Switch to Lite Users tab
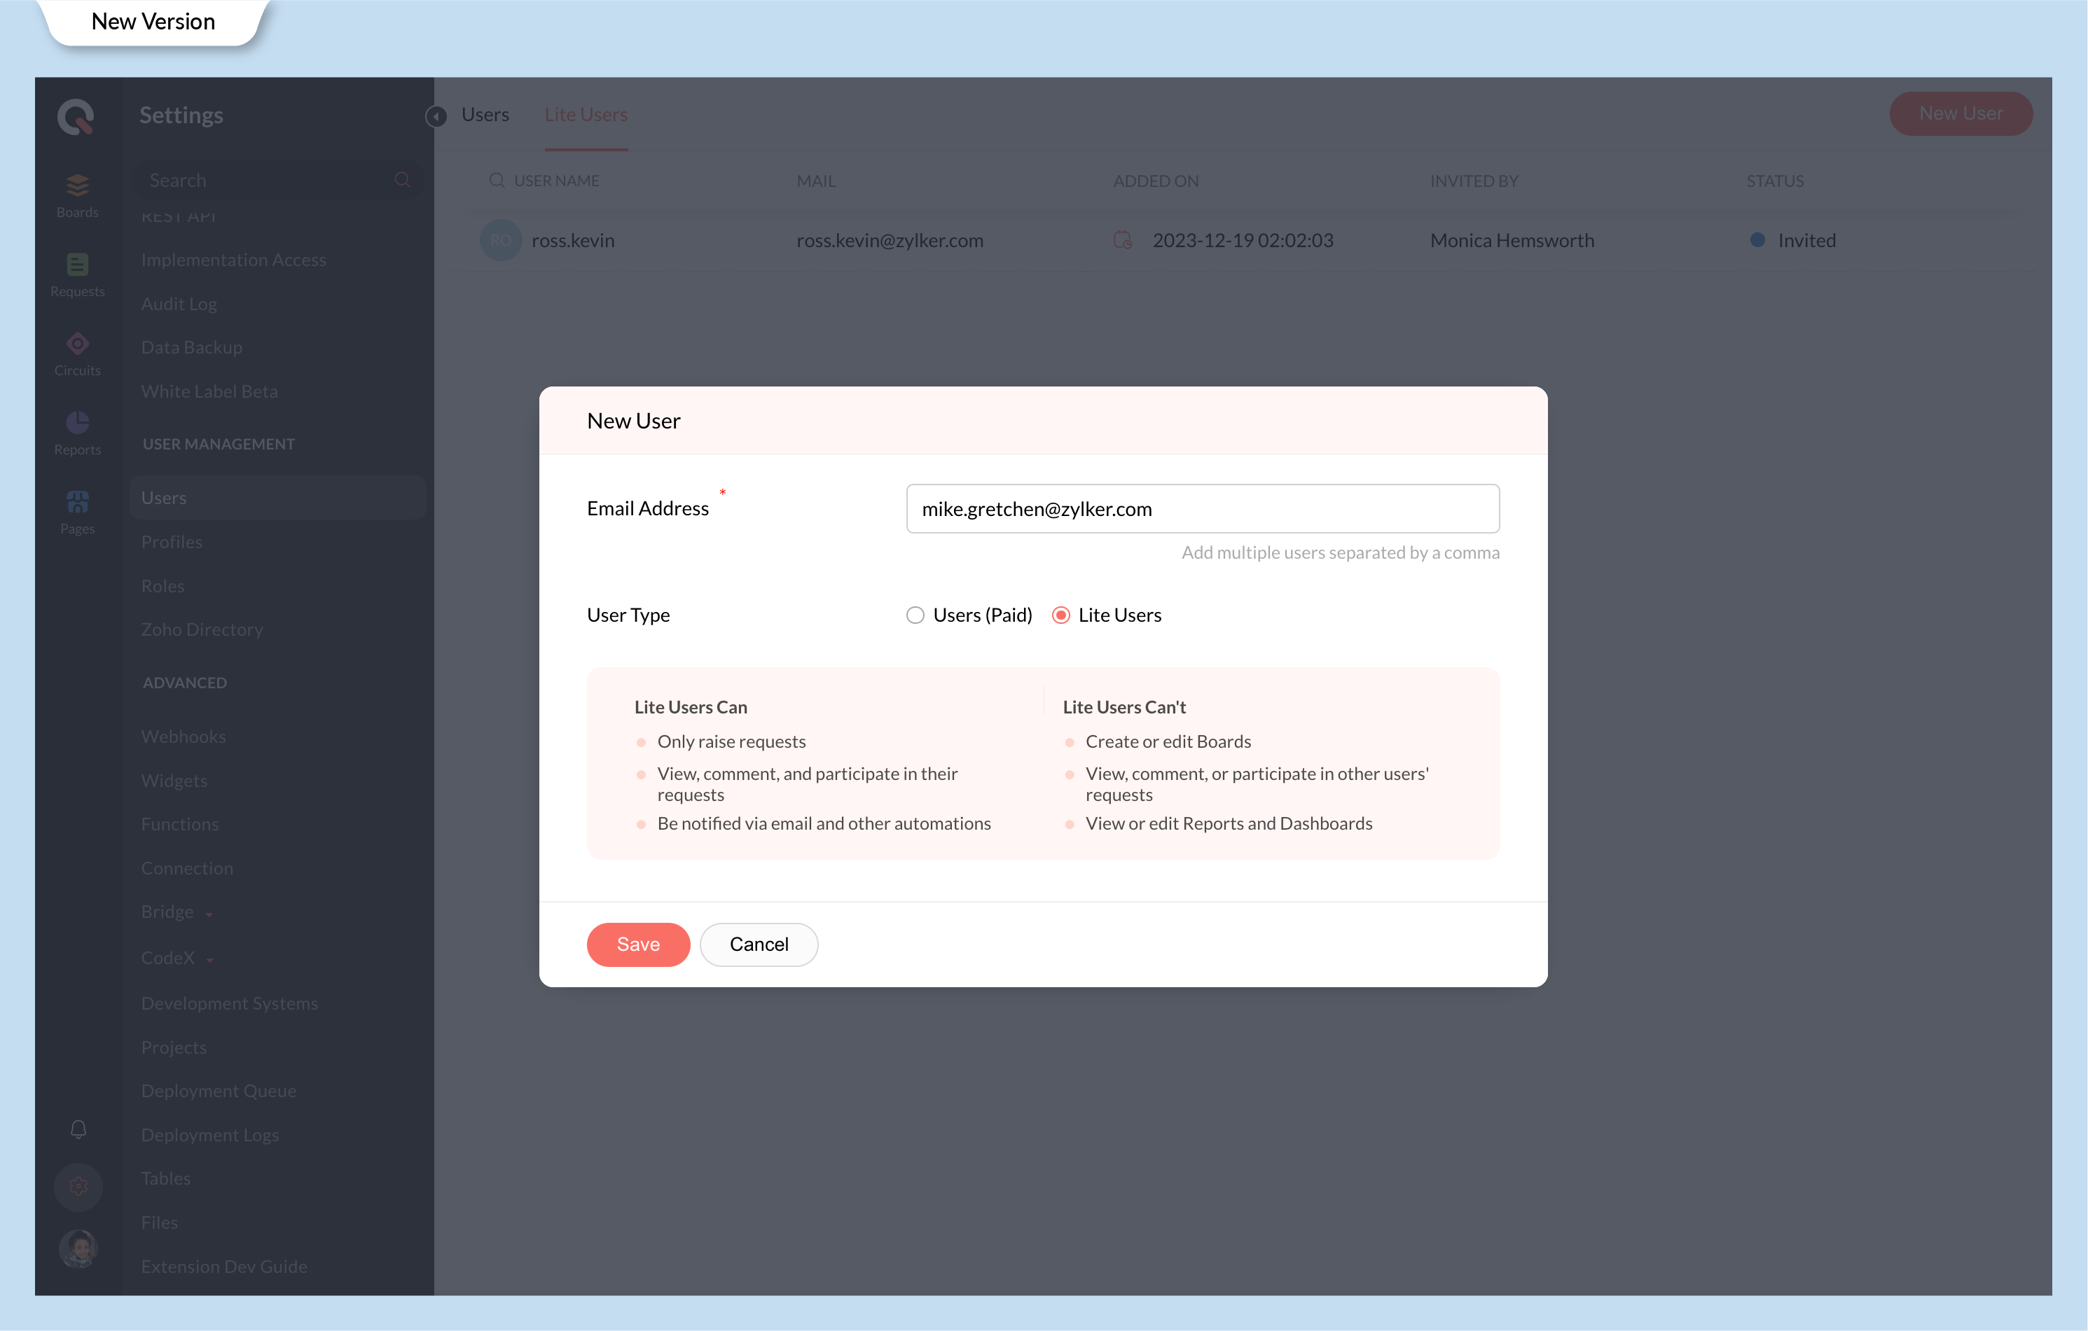 pyautogui.click(x=586, y=114)
